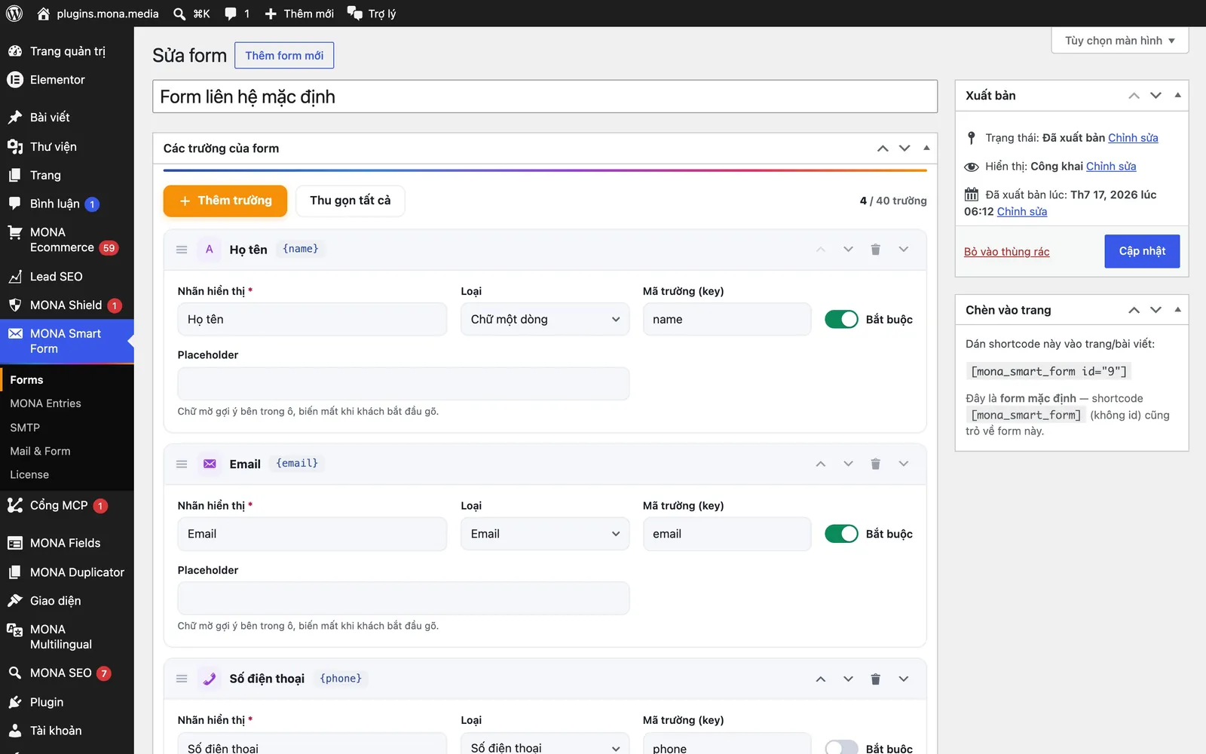The height and width of the screenshot is (754, 1206).
Task: Toggle Bắt buộc for the email field
Action: click(841, 534)
